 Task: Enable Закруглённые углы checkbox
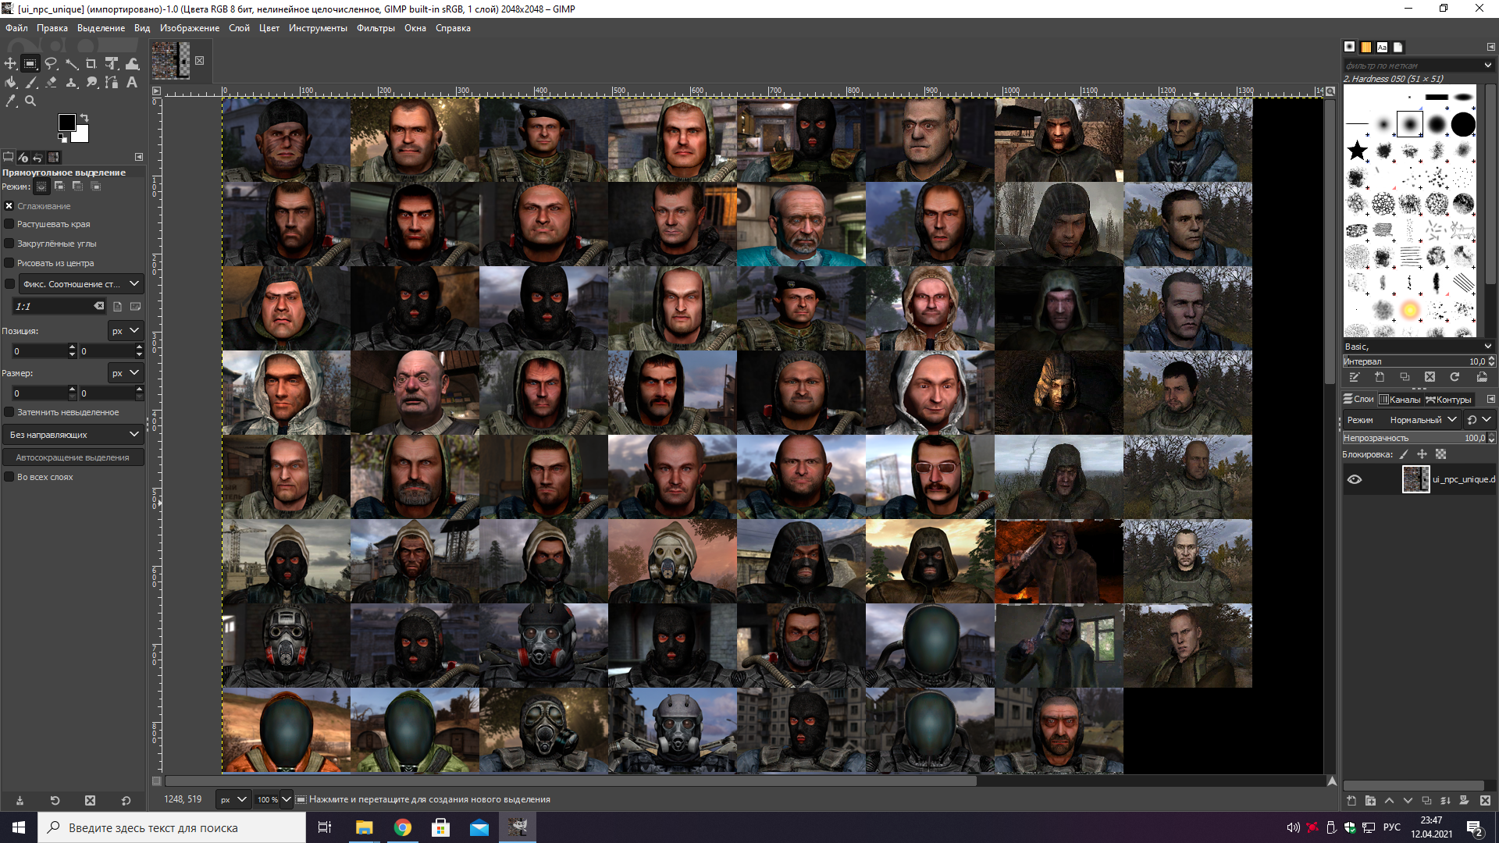click(9, 244)
